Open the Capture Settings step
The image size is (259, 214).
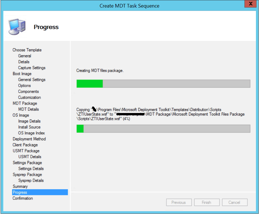[x=32, y=68]
